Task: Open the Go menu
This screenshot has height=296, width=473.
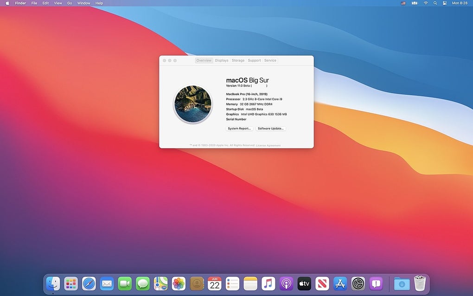Action: 70,3
